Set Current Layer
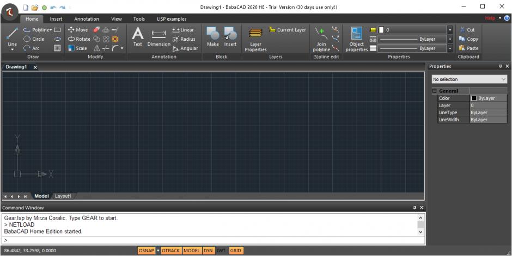The width and height of the screenshot is (512, 256). click(x=288, y=30)
